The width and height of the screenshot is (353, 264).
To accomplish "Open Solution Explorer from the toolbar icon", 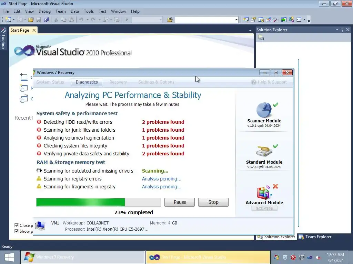I will click(245, 20).
